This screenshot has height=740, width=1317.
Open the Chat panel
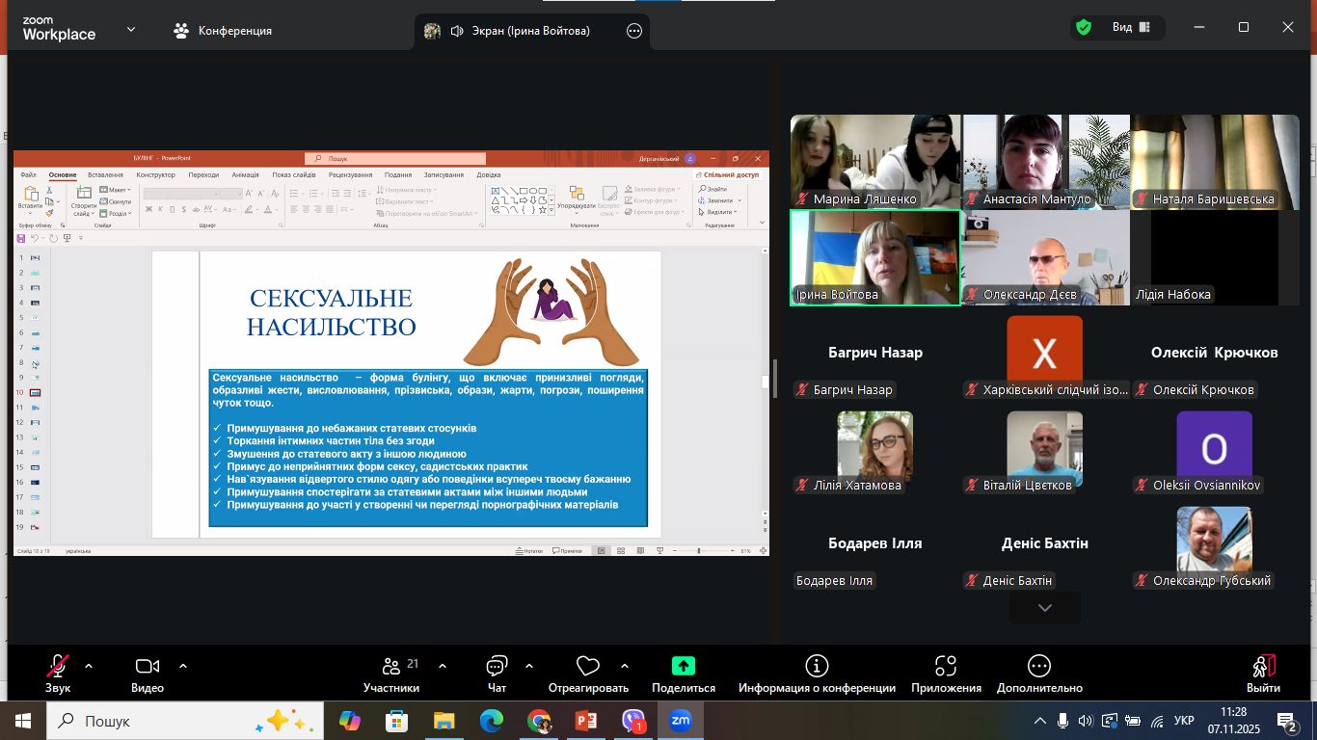pyautogui.click(x=497, y=667)
